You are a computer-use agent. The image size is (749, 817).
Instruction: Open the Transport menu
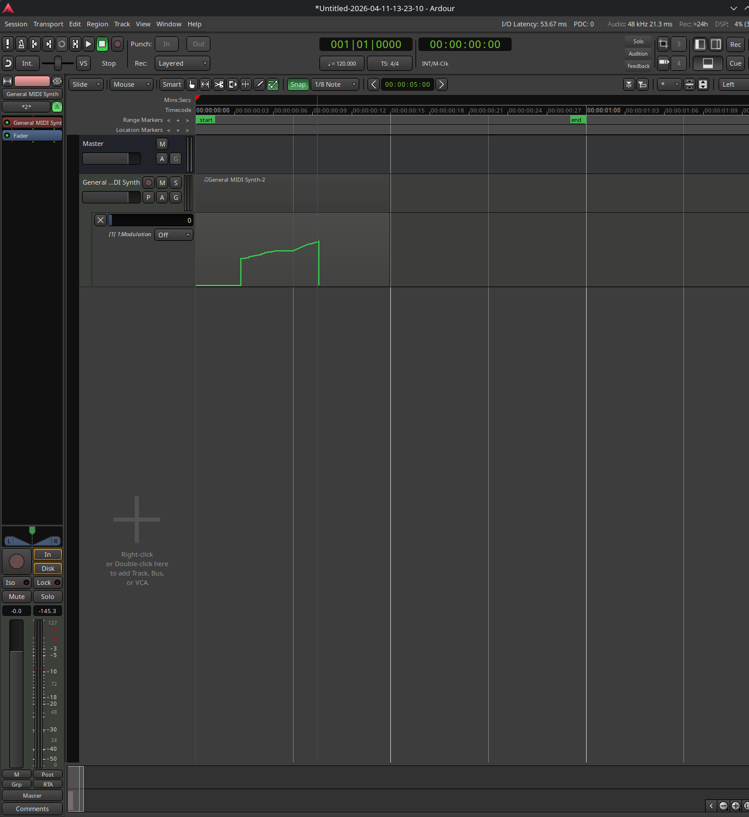click(x=48, y=24)
